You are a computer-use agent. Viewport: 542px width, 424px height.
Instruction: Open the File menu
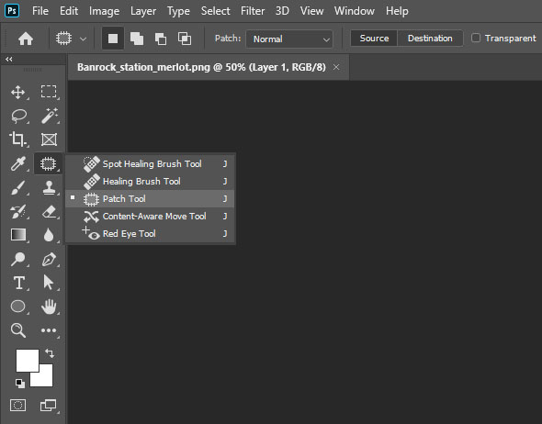40,11
